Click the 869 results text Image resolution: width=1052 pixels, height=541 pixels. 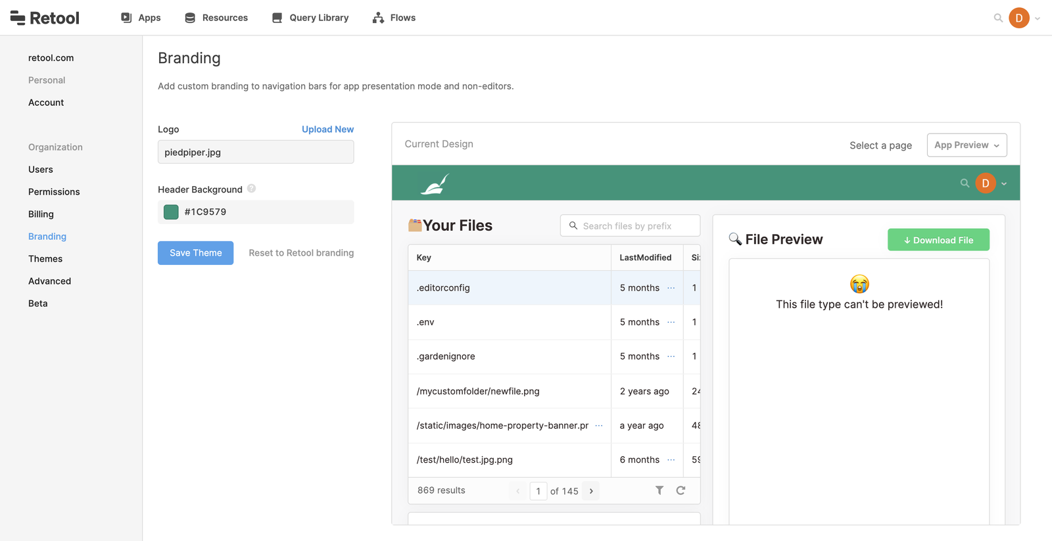pyautogui.click(x=441, y=490)
